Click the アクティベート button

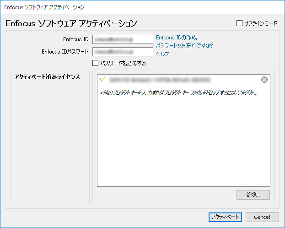(x=225, y=217)
